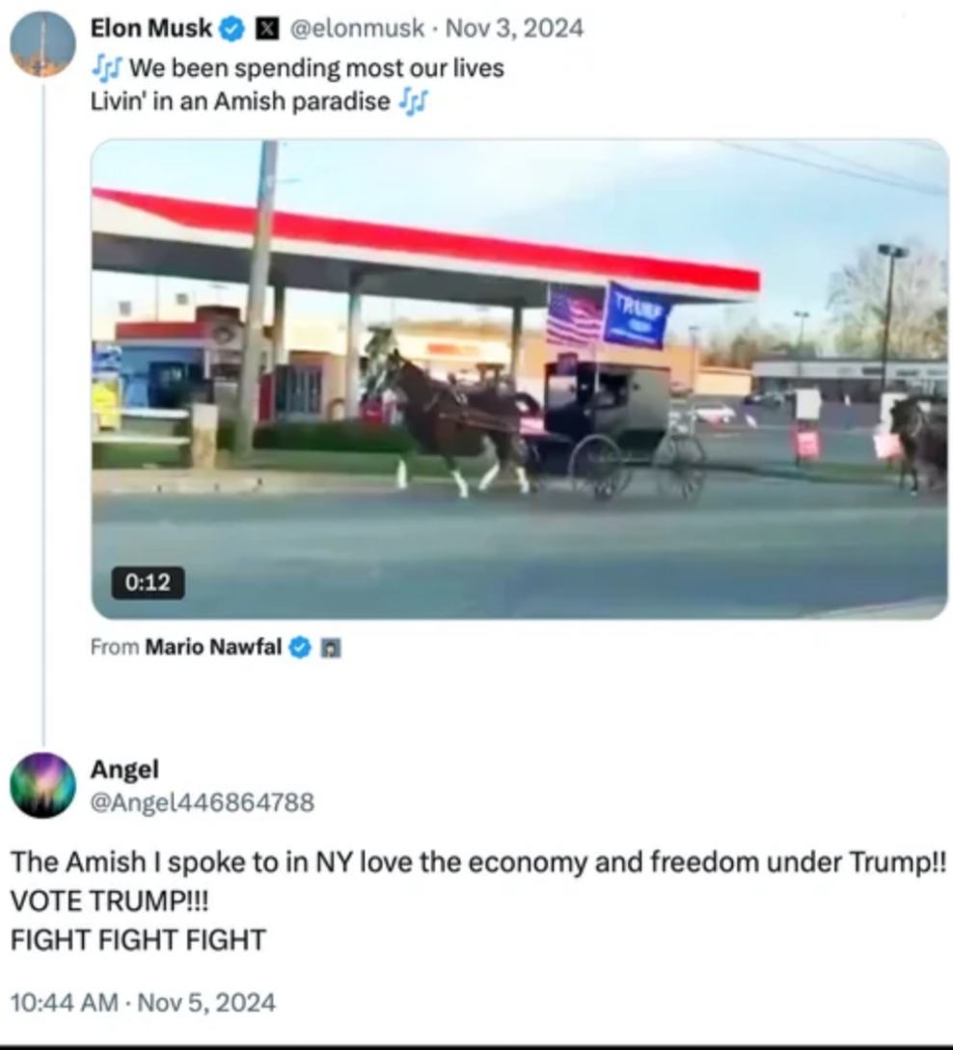
Task: Open the Angel display name
Action: (124, 768)
